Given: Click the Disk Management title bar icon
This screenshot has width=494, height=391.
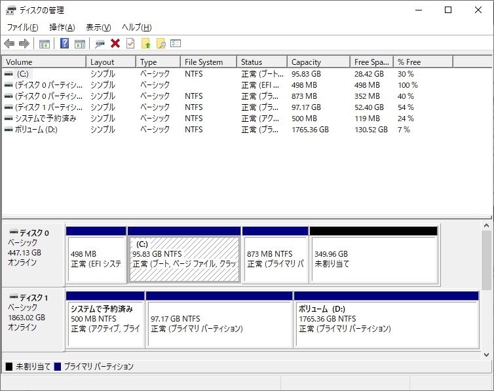Looking at the screenshot, I should pos(10,10).
